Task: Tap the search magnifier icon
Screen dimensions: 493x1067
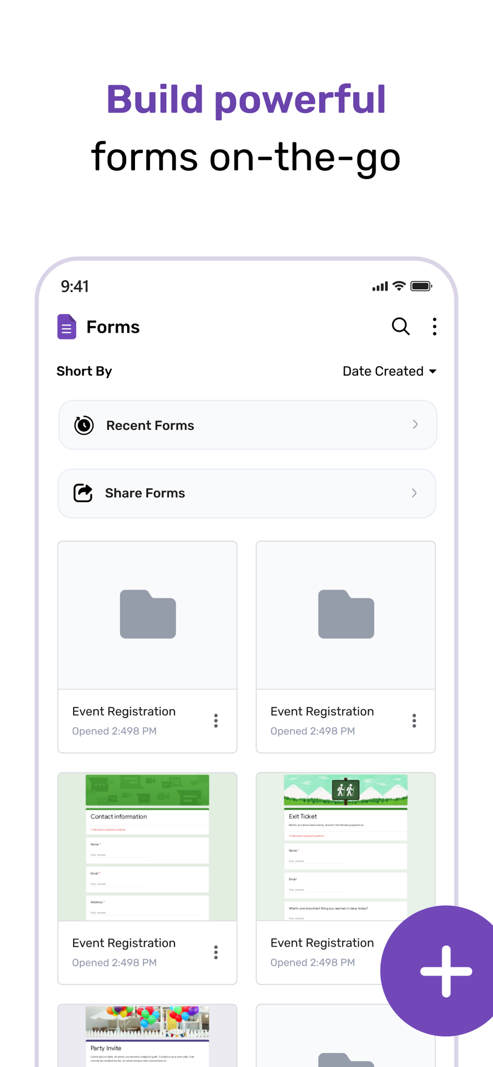Action: pos(400,326)
